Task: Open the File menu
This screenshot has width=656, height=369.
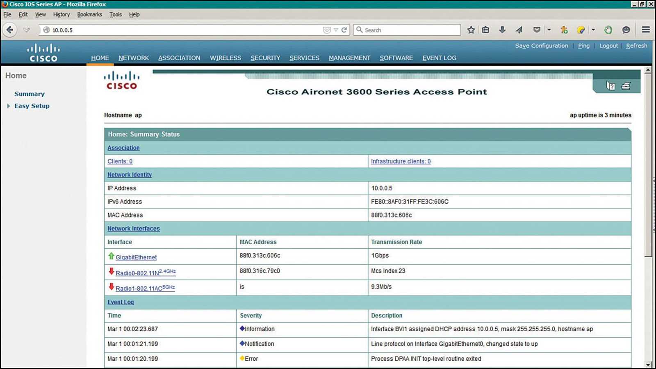Action: (7, 14)
